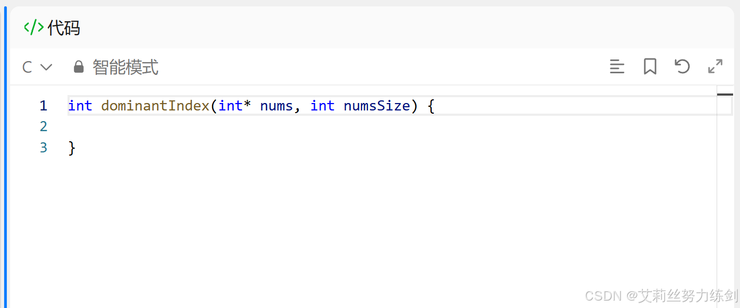Place cursor on empty line 2
Screen dimensions: 740x308
[392, 126]
